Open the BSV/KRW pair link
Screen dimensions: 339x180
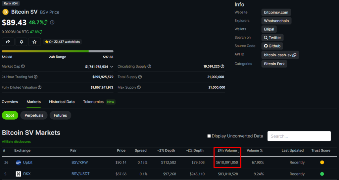79,163
